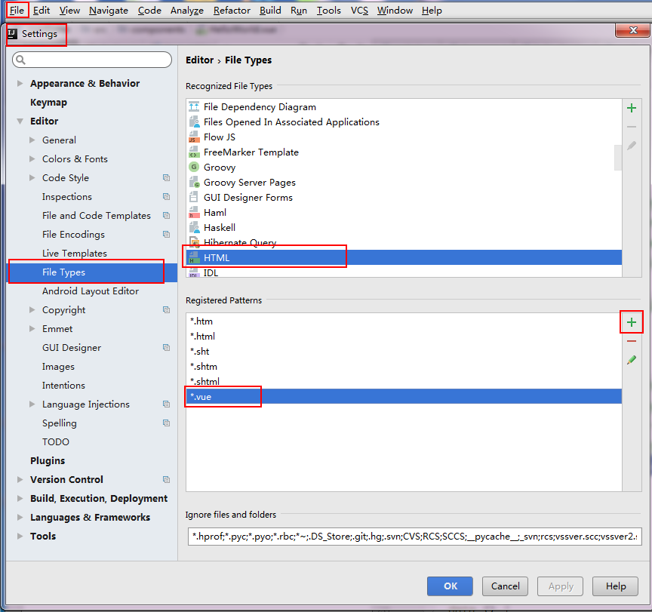Focus the settings search field
This screenshot has width=652, height=612.
pyautogui.click(x=92, y=60)
